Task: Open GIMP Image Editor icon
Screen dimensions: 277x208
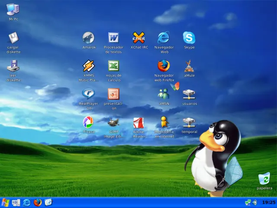Action: [113, 122]
